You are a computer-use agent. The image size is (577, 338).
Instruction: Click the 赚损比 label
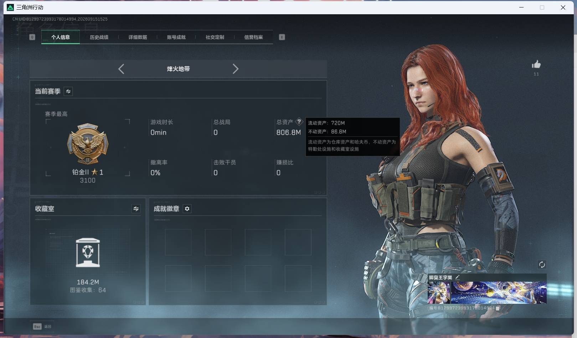coord(285,162)
